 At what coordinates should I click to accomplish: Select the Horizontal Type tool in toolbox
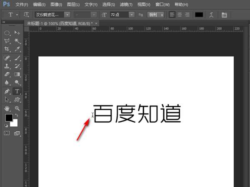point(17,91)
